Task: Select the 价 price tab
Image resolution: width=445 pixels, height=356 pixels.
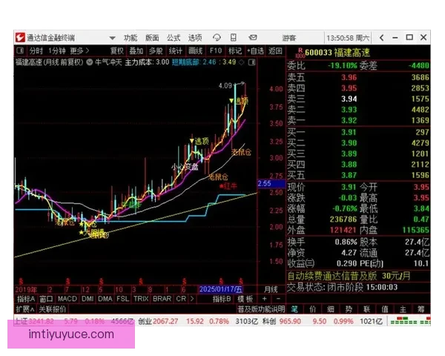Action: pyautogui.click(x=312, y=309)
